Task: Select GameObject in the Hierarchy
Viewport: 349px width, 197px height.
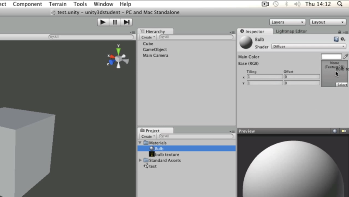Action: click(155, 49)
